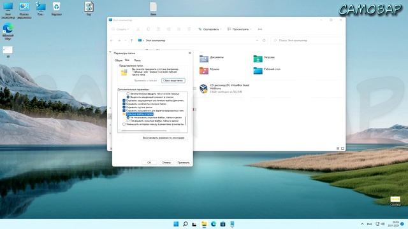This screenshot has height=229, width=408.
Task: Toggle Скрывать пустые диски checkbox
Action: point(124,108)
